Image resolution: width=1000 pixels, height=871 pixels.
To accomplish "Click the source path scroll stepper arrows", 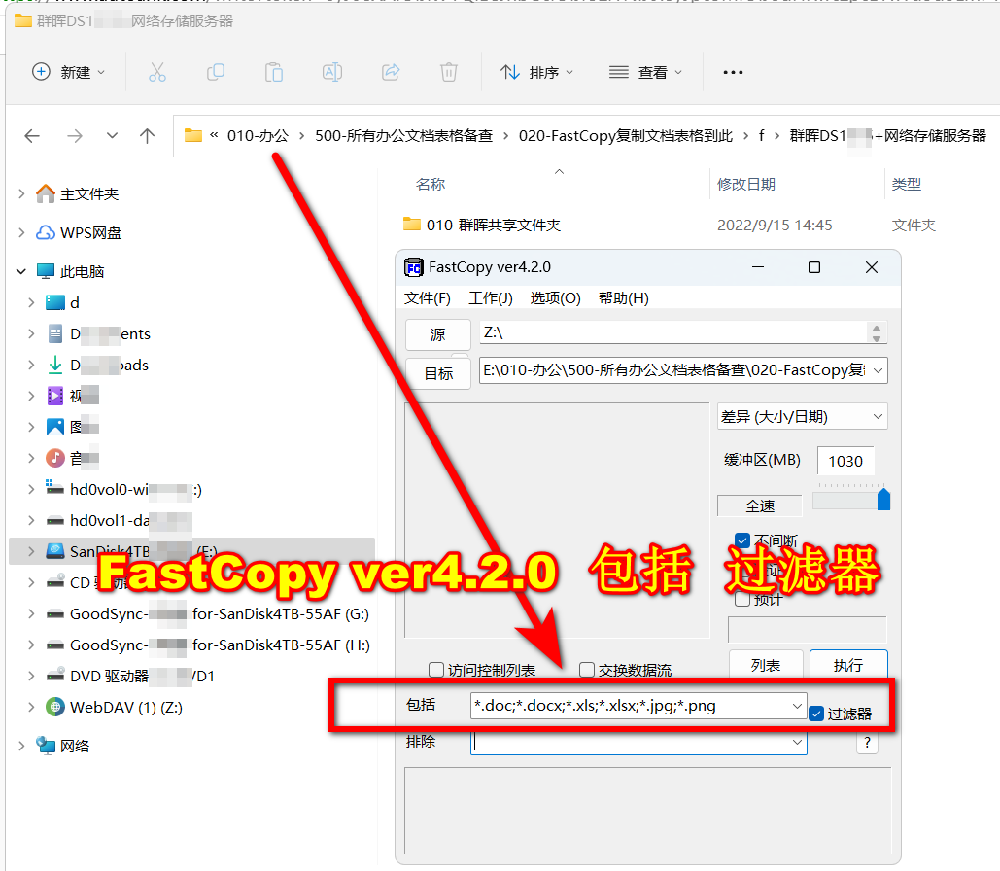I will click(x=877, y=332).
